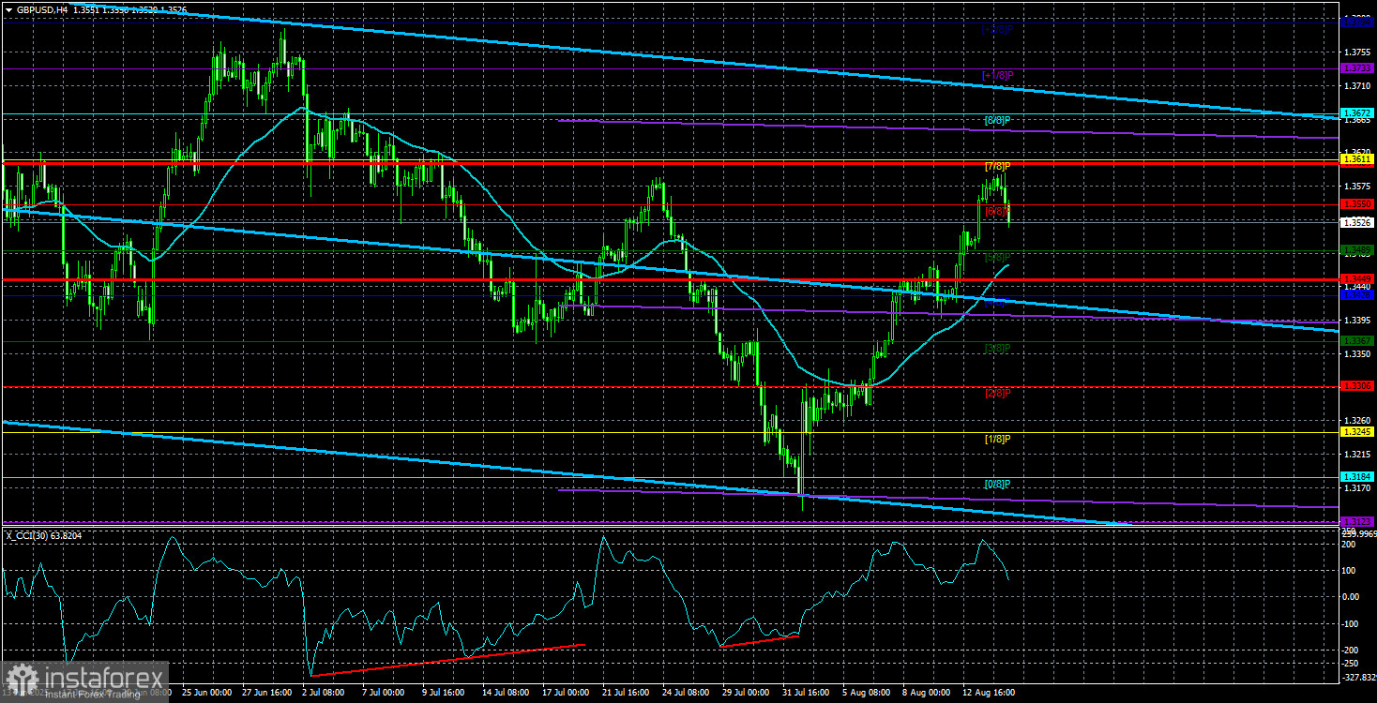Click the 1.3575 price axis value
The height and width of the screenshot is (703, 1377).
pos(1356,187)
